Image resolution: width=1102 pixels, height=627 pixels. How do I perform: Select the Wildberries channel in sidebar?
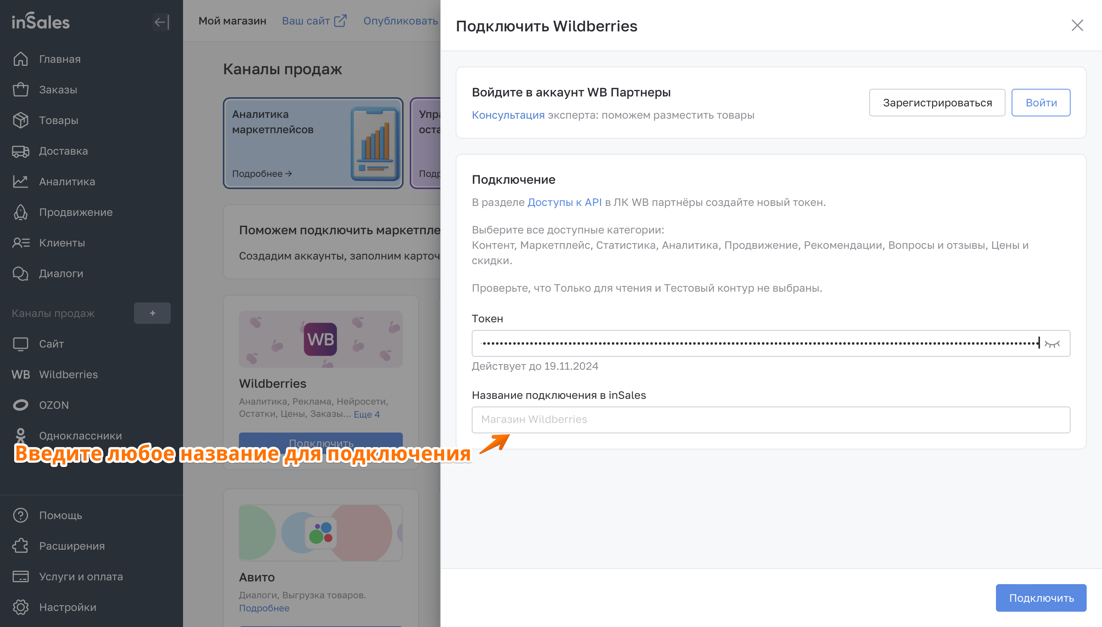click(68, 375)
